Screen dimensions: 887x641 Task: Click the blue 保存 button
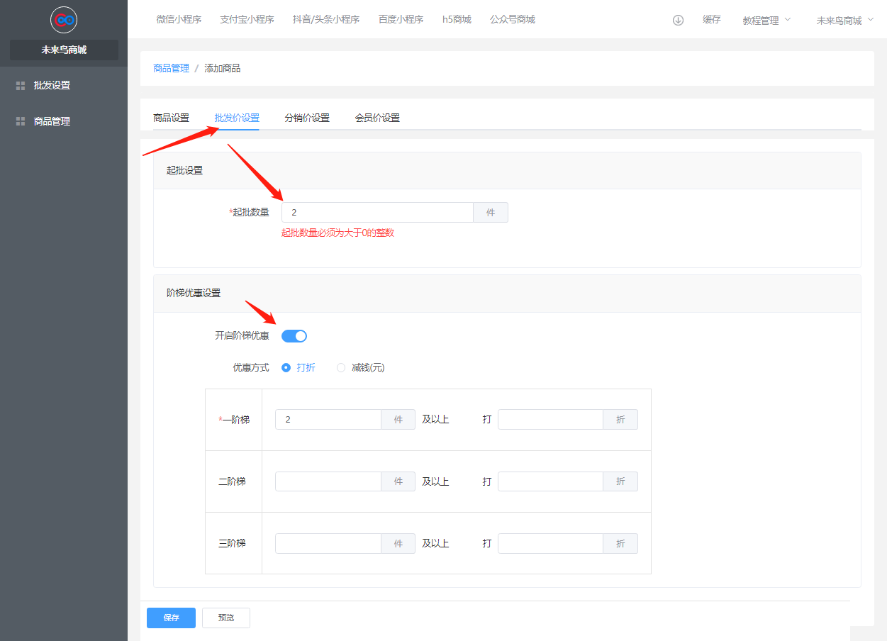(171, 618)
